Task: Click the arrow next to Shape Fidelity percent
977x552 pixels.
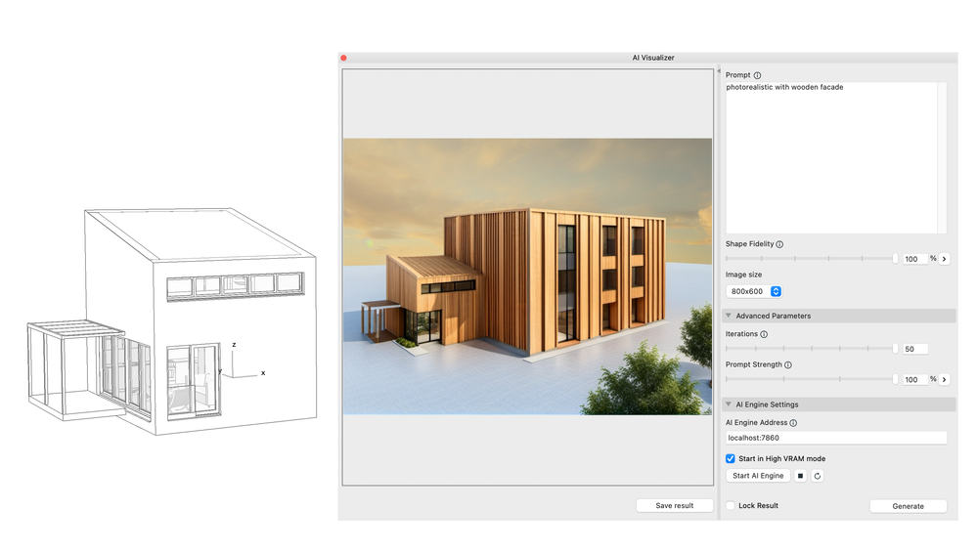Action: tap(945, 259)
